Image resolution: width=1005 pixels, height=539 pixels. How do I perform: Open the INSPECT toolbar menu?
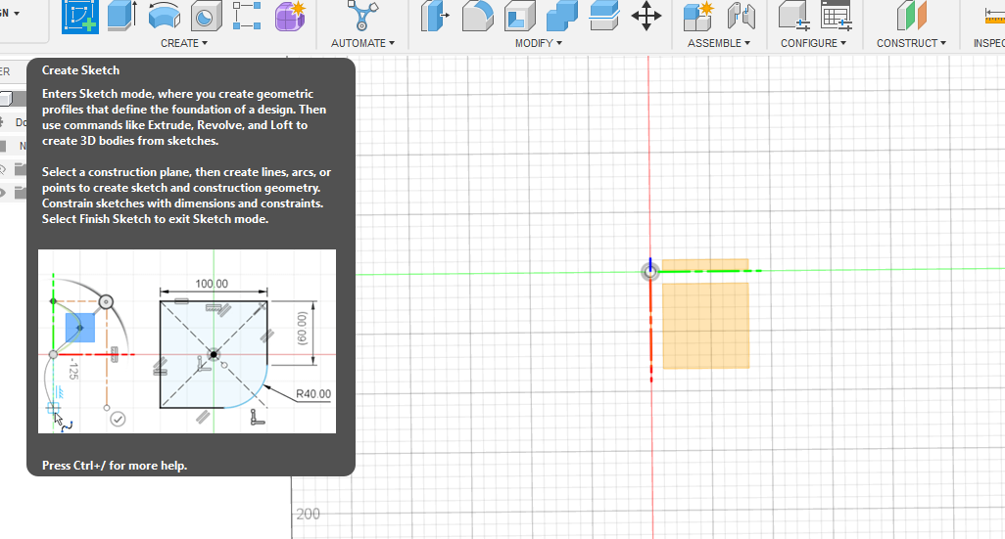989,43
